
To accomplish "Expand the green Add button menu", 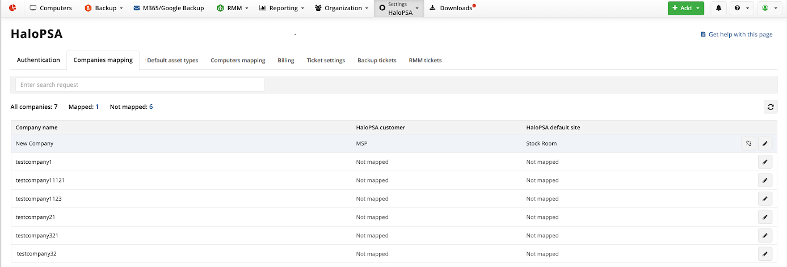I will pyautogui.click(x=685, y=8).
